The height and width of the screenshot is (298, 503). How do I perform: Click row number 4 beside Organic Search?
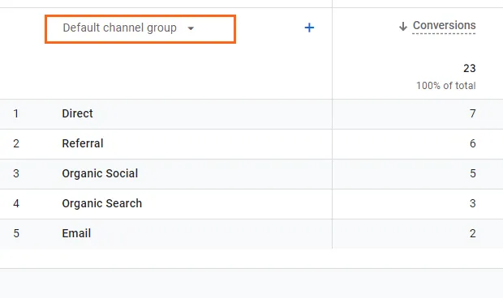click(16, 203)
